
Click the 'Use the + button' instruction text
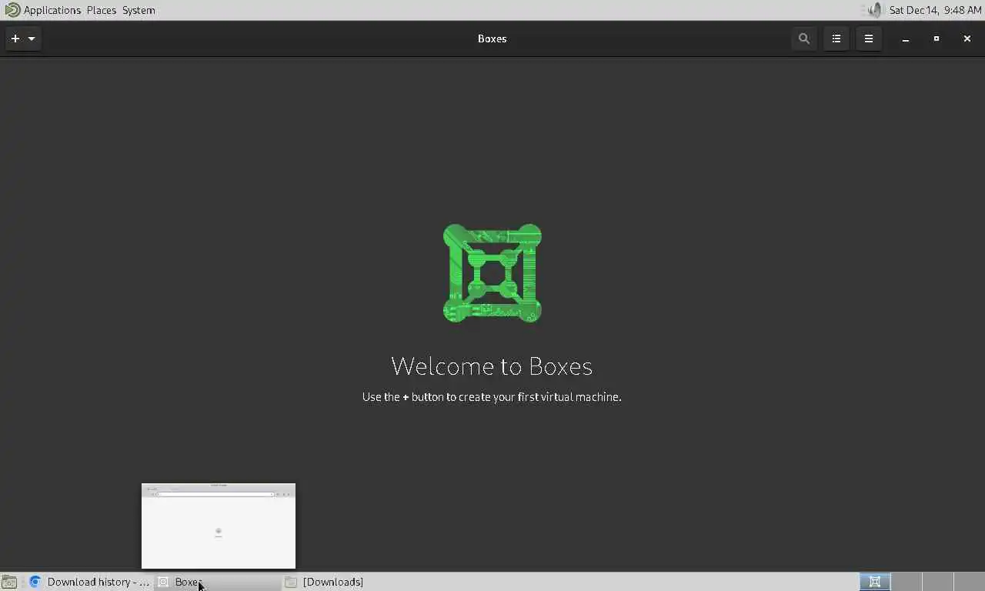(x=492, y=397)
